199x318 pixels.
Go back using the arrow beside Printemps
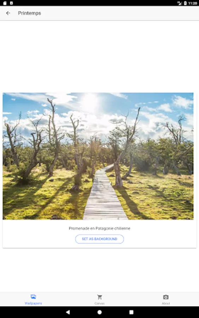(x=8, y=13)
